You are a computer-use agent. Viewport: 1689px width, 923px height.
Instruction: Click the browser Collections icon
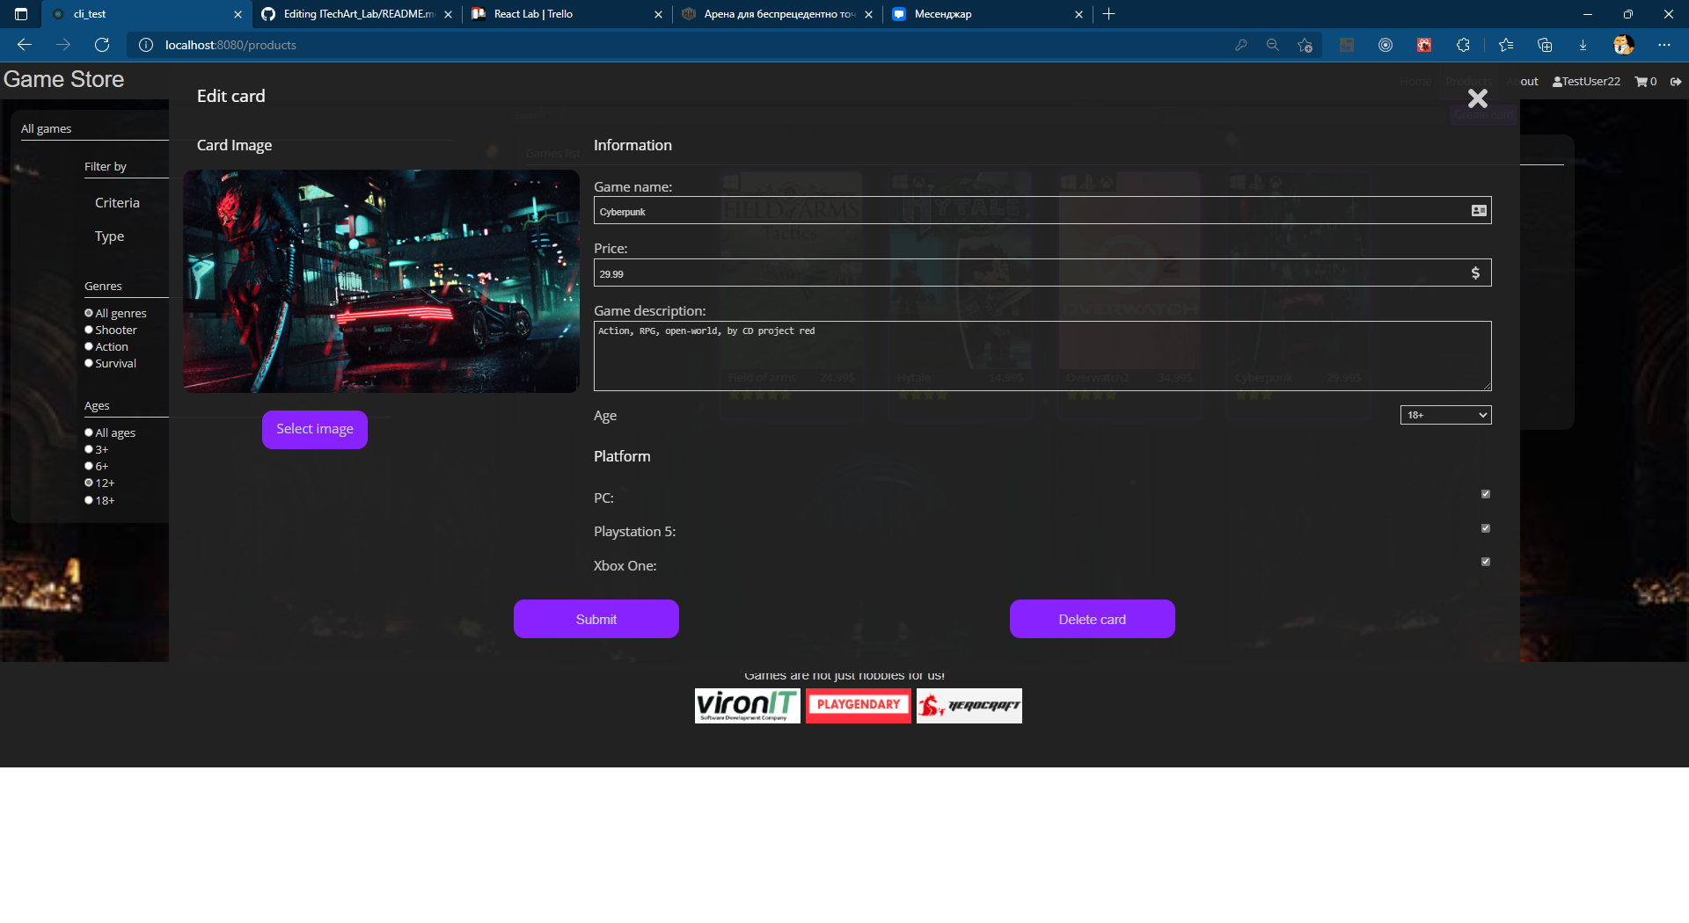point(1544,45)
